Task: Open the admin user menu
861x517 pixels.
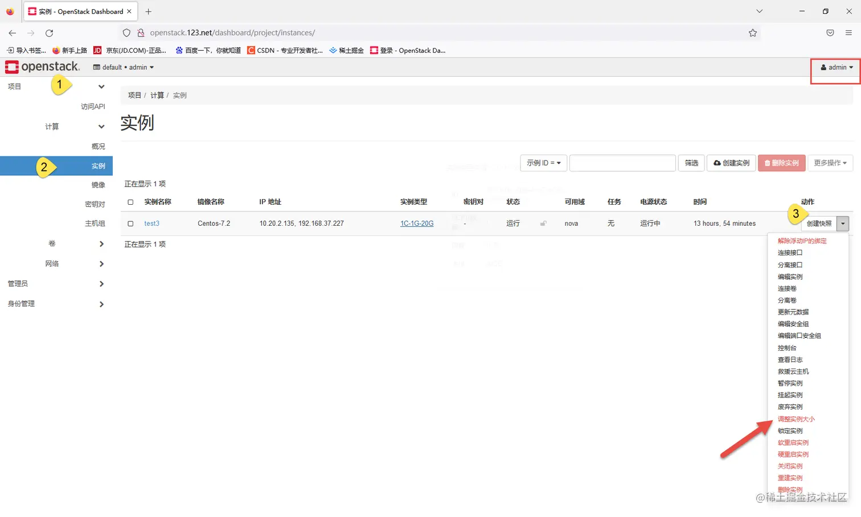Action: (837, 67)
